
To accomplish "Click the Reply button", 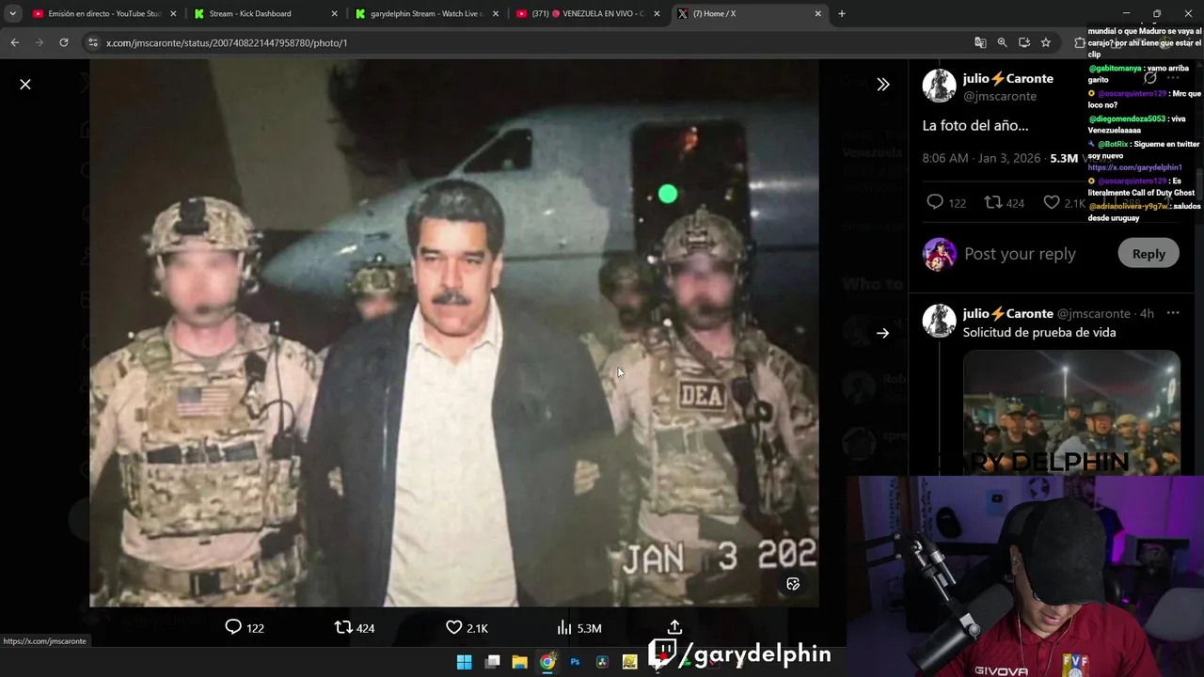I will [x=1148, y=254].
